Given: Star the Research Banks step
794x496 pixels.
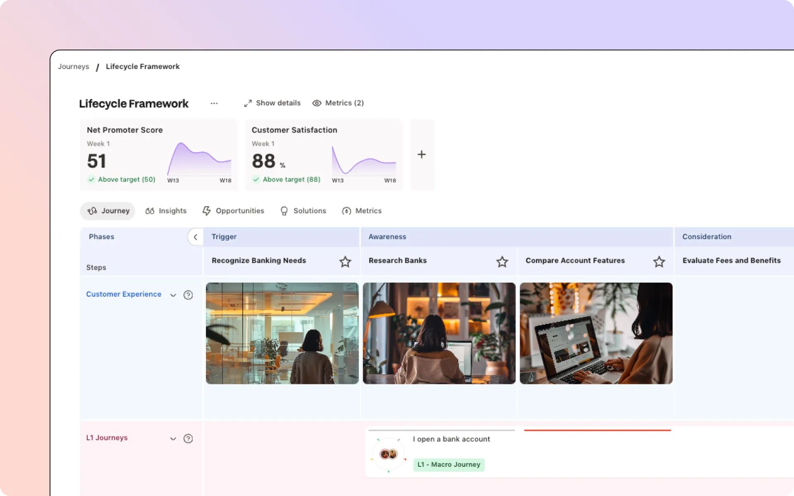Looking at the screenshot, I should coord(502,262).
